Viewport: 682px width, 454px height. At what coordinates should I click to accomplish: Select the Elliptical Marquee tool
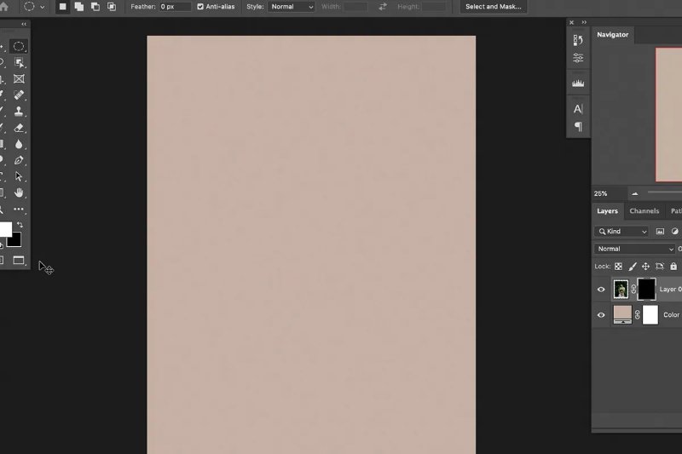point(19,46)
